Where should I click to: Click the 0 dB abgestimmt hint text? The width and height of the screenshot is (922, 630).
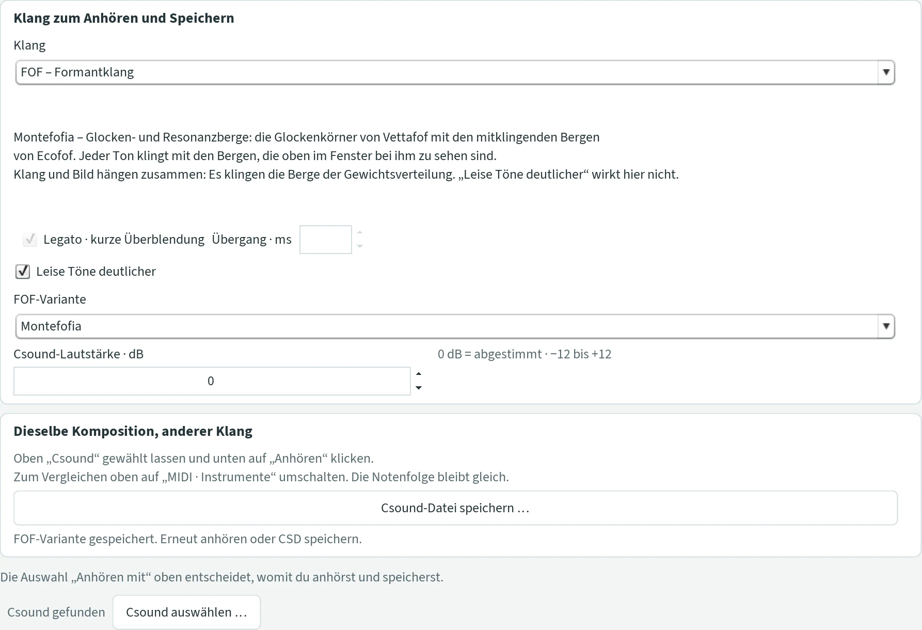pos(524,354)
